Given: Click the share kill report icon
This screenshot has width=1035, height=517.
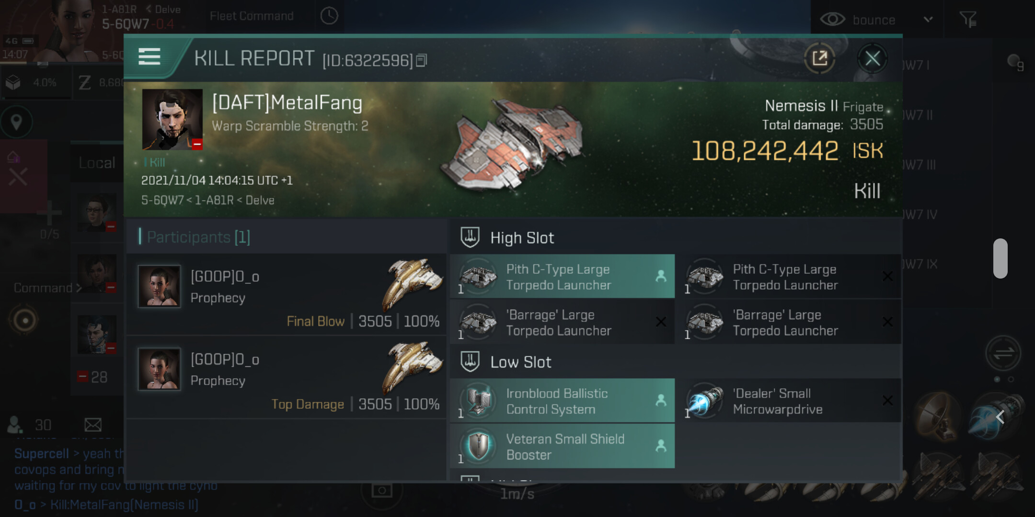Looking at the screenshot, I should pyautogui.click(x=819, y=59).
